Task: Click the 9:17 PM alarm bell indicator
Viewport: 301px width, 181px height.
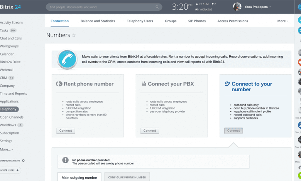Action: [202, 4]
